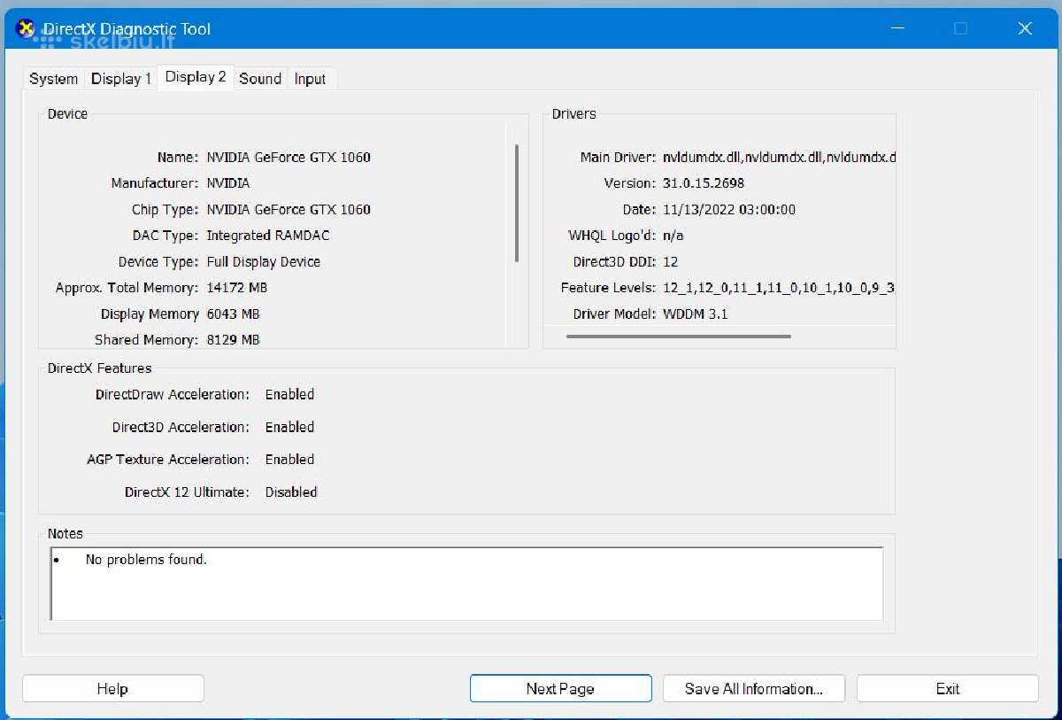Click Save All Information button
This screenshot has height=720, width=1062.
(x=753, y=689)
